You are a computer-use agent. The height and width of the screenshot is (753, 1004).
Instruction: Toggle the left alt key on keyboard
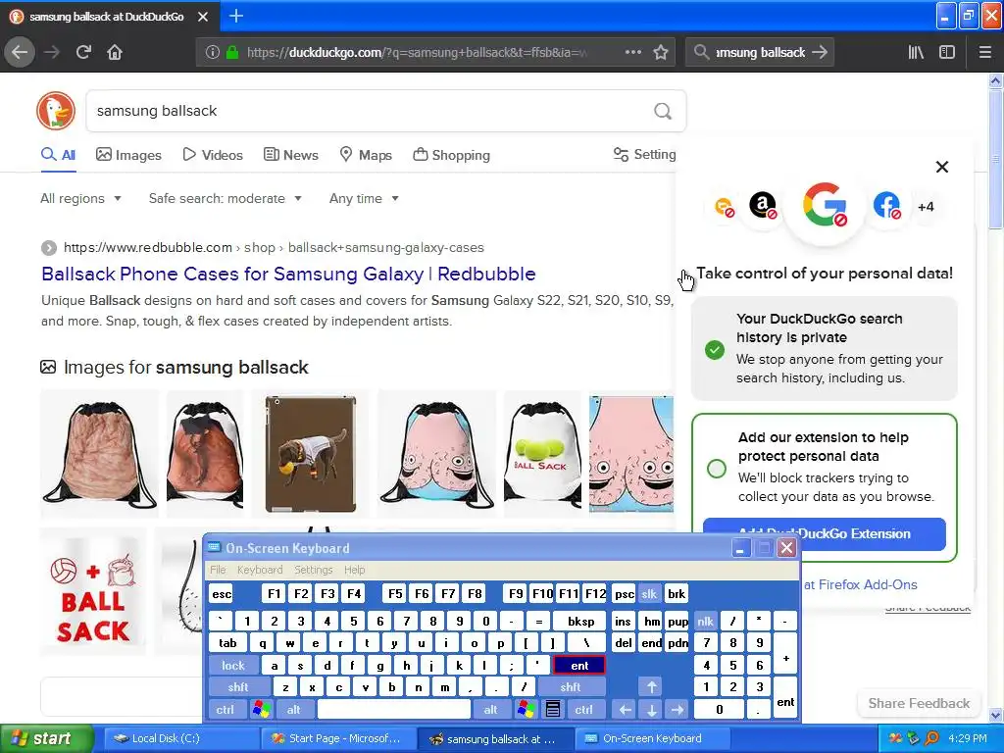pos(294,710)
